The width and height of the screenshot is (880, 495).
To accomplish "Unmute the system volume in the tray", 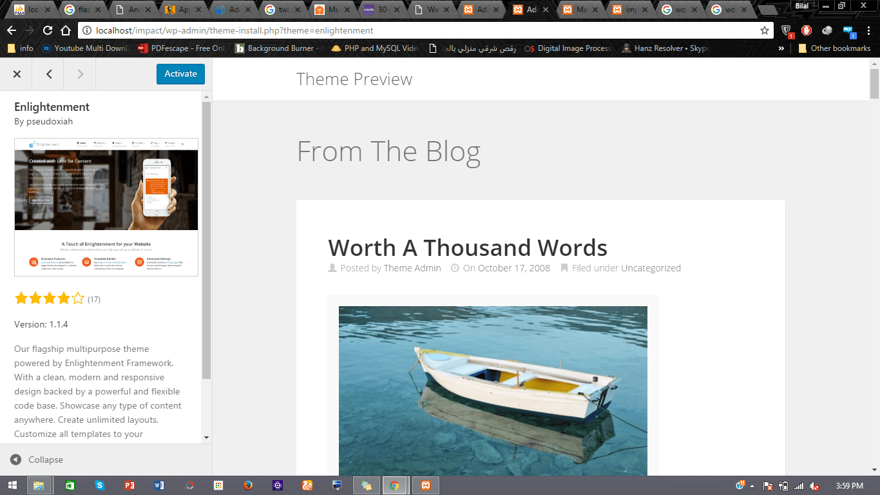I will [x=814, y=486].
